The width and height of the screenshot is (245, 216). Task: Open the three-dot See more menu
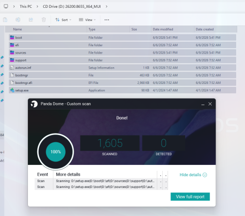pyautogui.click(x=107, y=20)
